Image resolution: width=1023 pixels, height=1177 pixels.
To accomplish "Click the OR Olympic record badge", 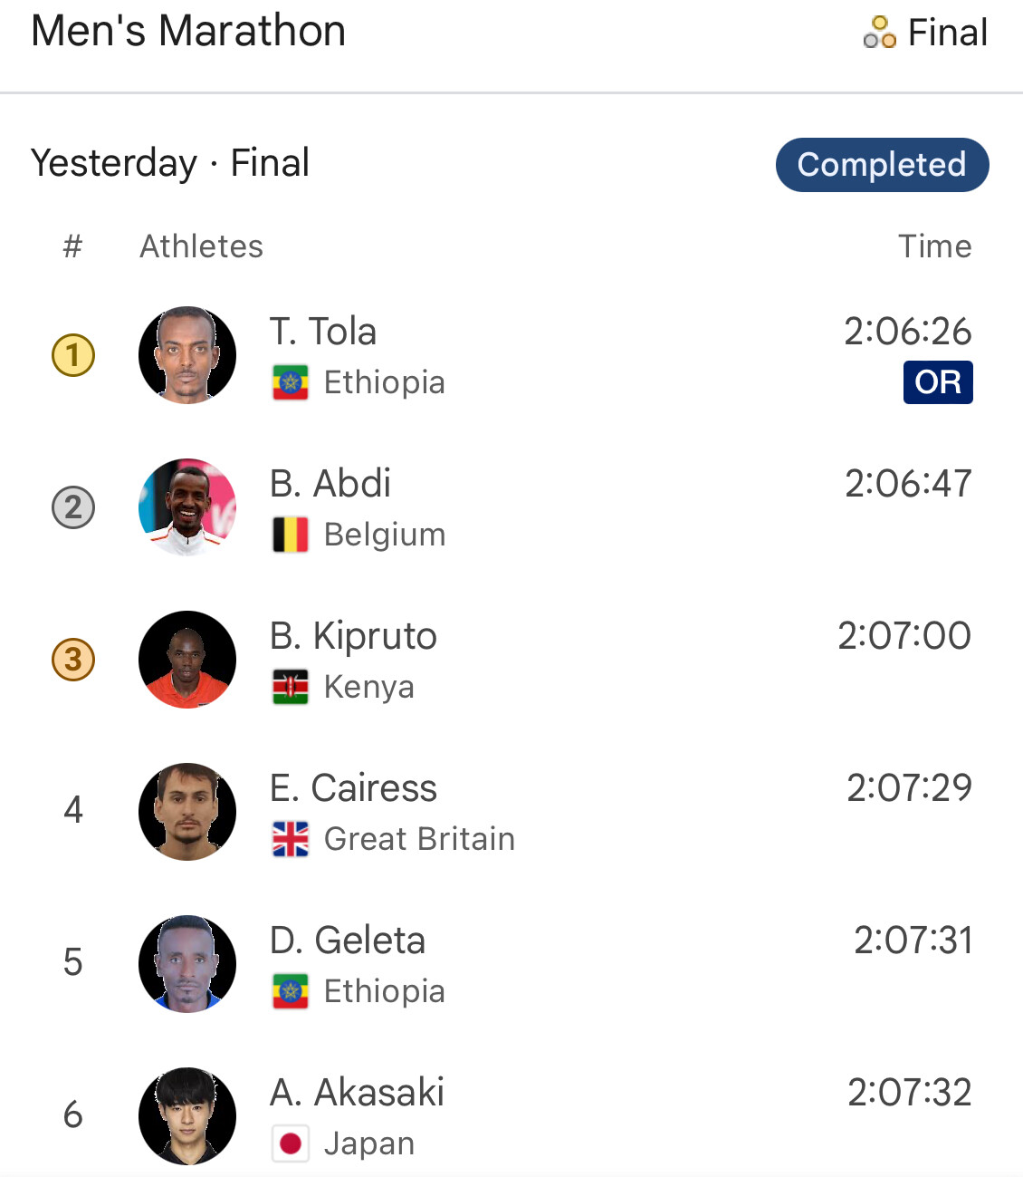I will 937,382.
